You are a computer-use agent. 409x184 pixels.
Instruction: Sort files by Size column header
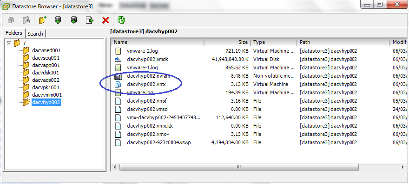[x=227, y=42]
